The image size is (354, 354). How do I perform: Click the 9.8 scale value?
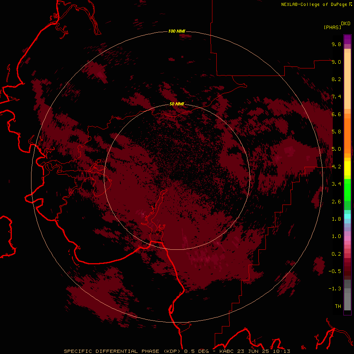pyautogui.click(x=336, y=44)
